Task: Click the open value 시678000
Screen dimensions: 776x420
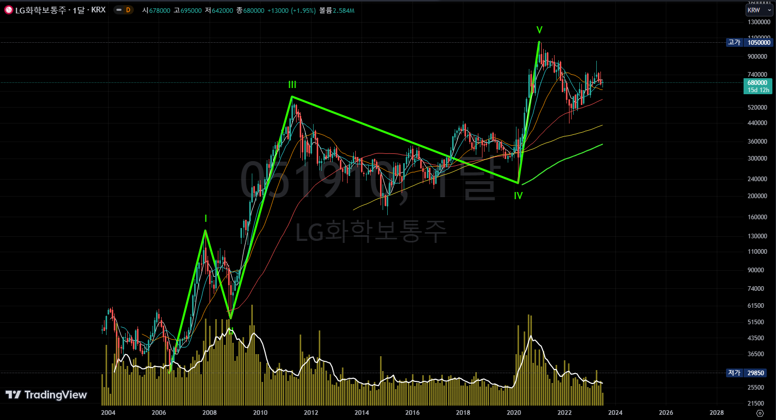Action: [x=156, y=10]
